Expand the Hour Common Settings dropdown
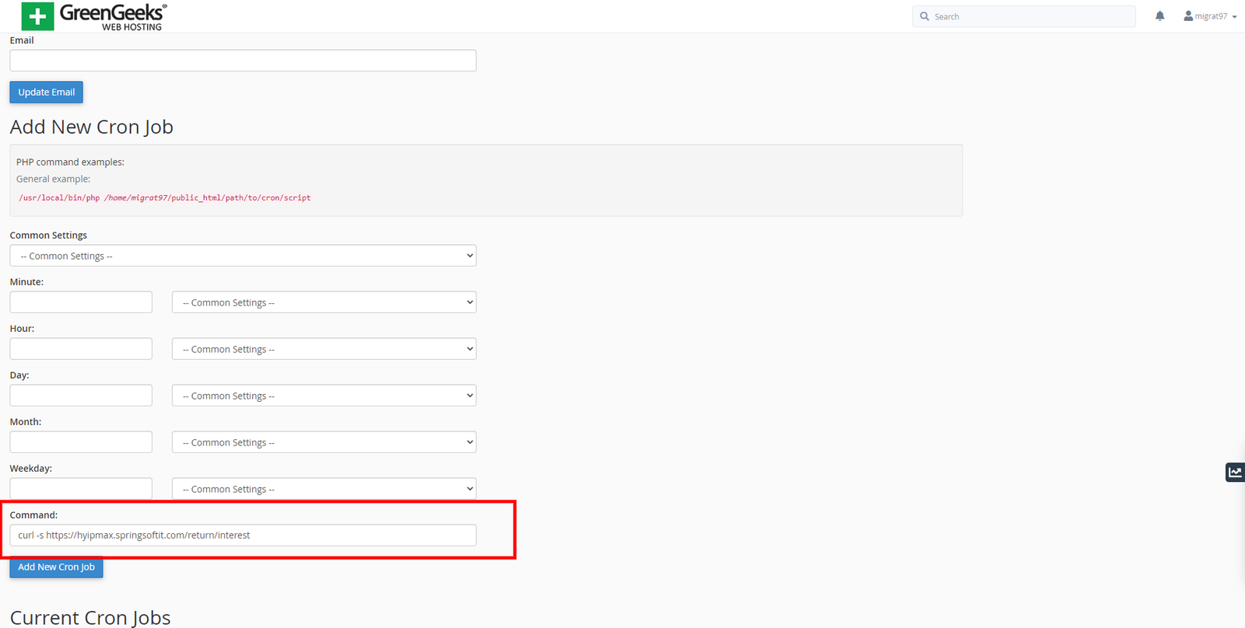Image resolution: width=1245 pixels, height=628 pixels. click(x=324, y=349)
